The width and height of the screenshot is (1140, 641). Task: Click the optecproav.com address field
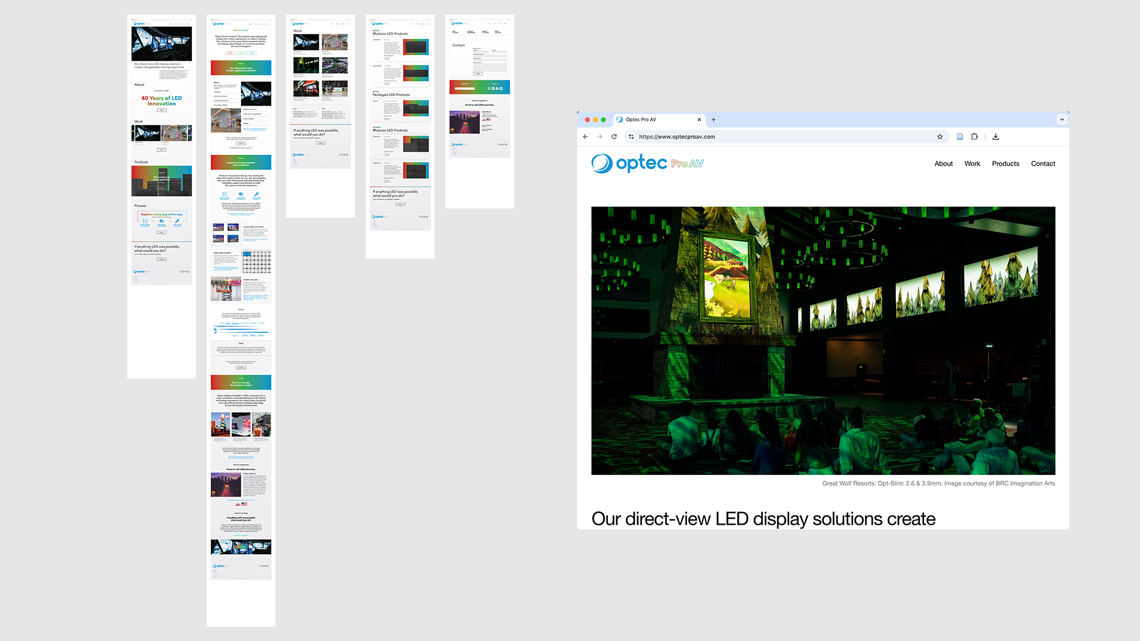(x=786, y=137)
